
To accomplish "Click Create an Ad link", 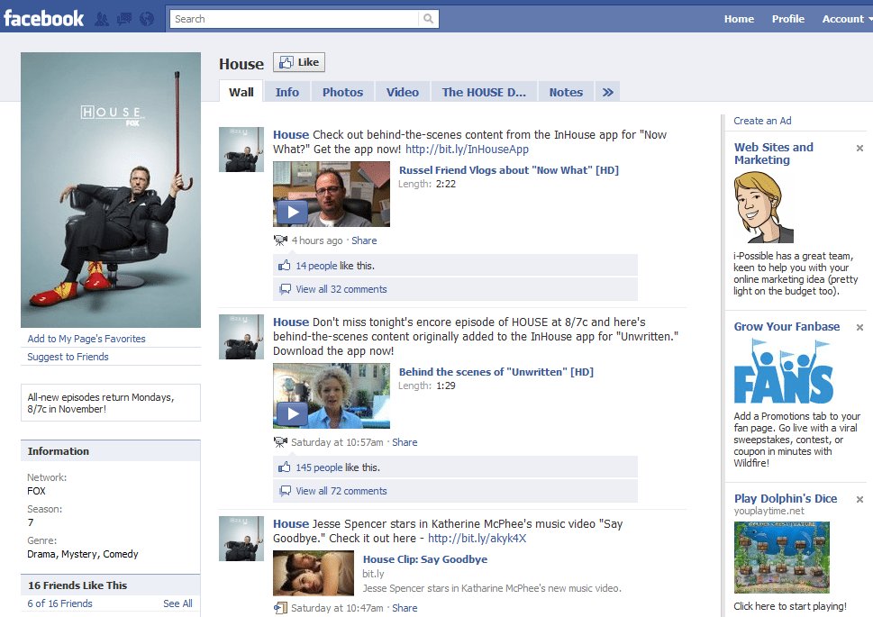I will coord(762,121).
